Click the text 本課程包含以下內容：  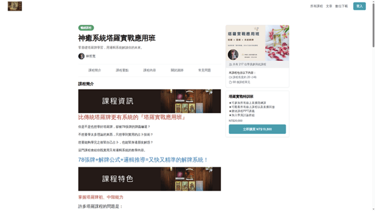242,73
